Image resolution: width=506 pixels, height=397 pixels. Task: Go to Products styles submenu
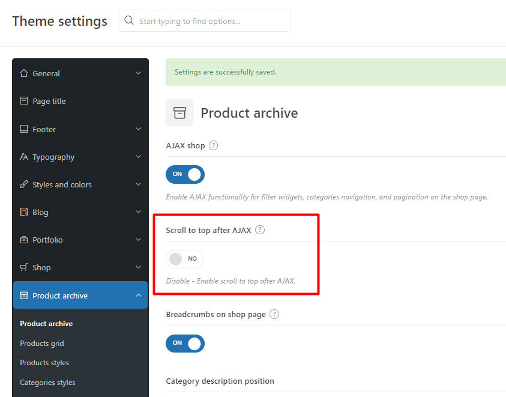[x=44, y=362]
